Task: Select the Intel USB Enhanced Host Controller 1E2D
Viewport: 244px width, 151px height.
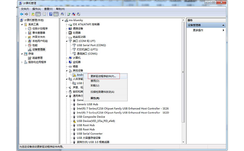Action: point(123,113)
